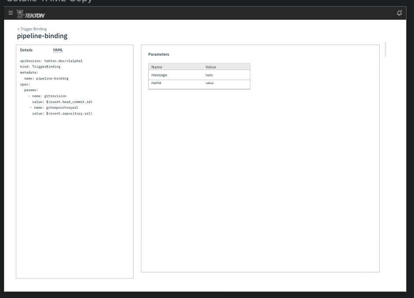The width and height of the screenshot is (414, 298).
Task: Click the Value column header in Parameters
Action: point(211,67)
